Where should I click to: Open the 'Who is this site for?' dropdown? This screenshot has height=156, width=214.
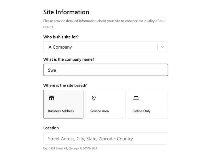(x=106, y=47)
